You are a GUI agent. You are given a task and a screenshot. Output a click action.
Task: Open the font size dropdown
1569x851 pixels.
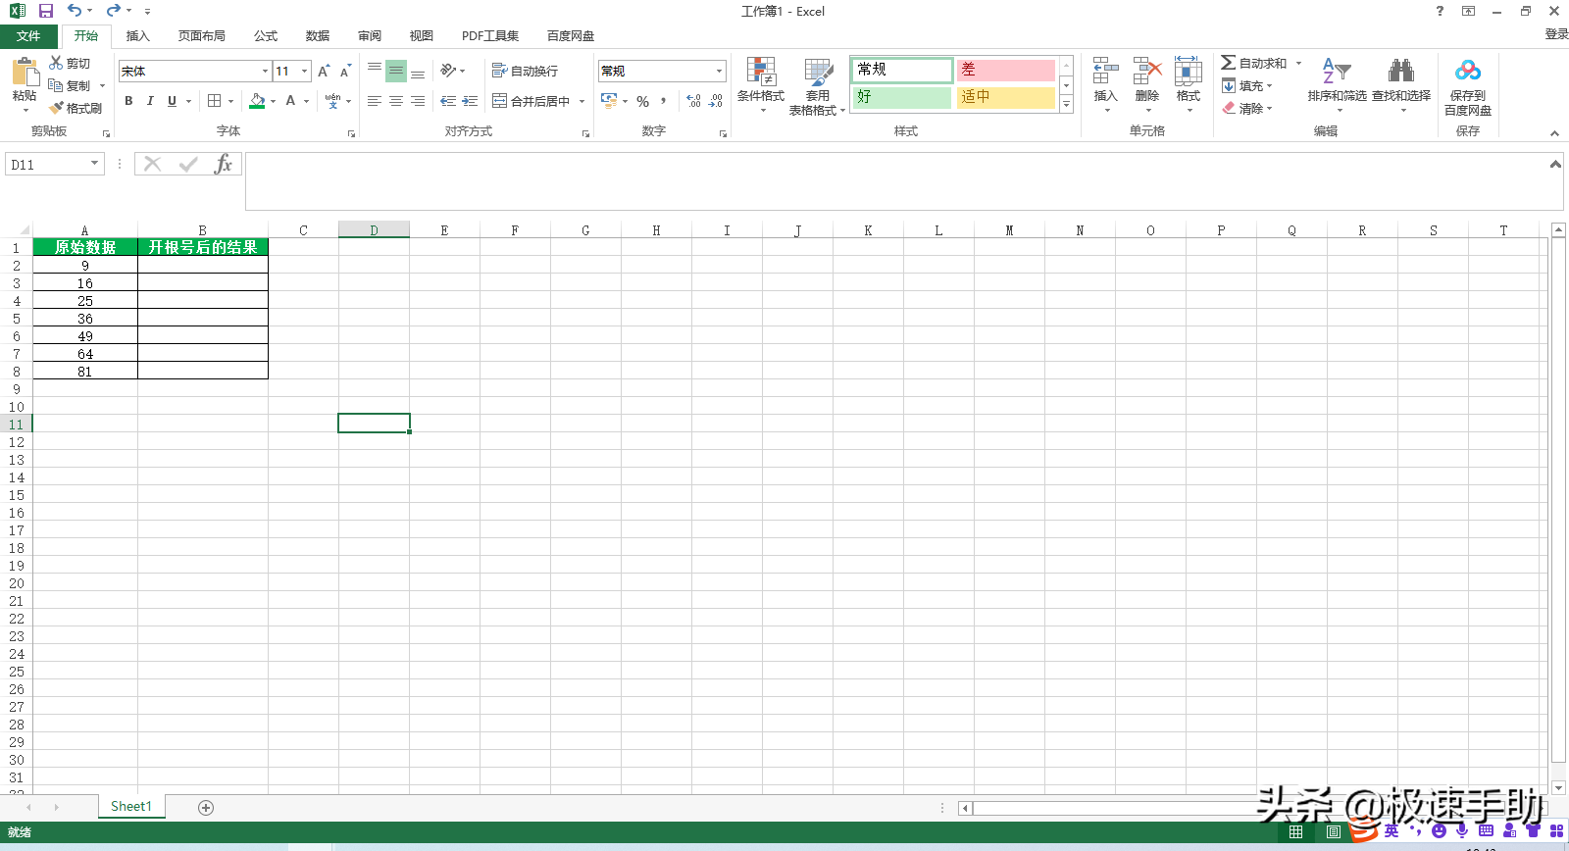click(x=305, y=71)
